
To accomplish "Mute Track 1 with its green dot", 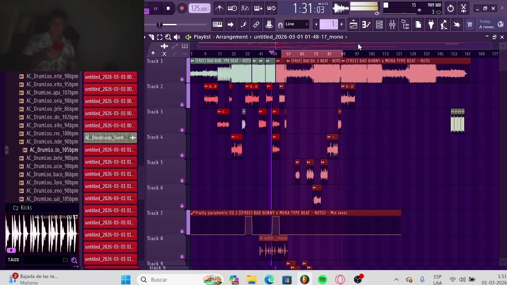I will 182,79.
